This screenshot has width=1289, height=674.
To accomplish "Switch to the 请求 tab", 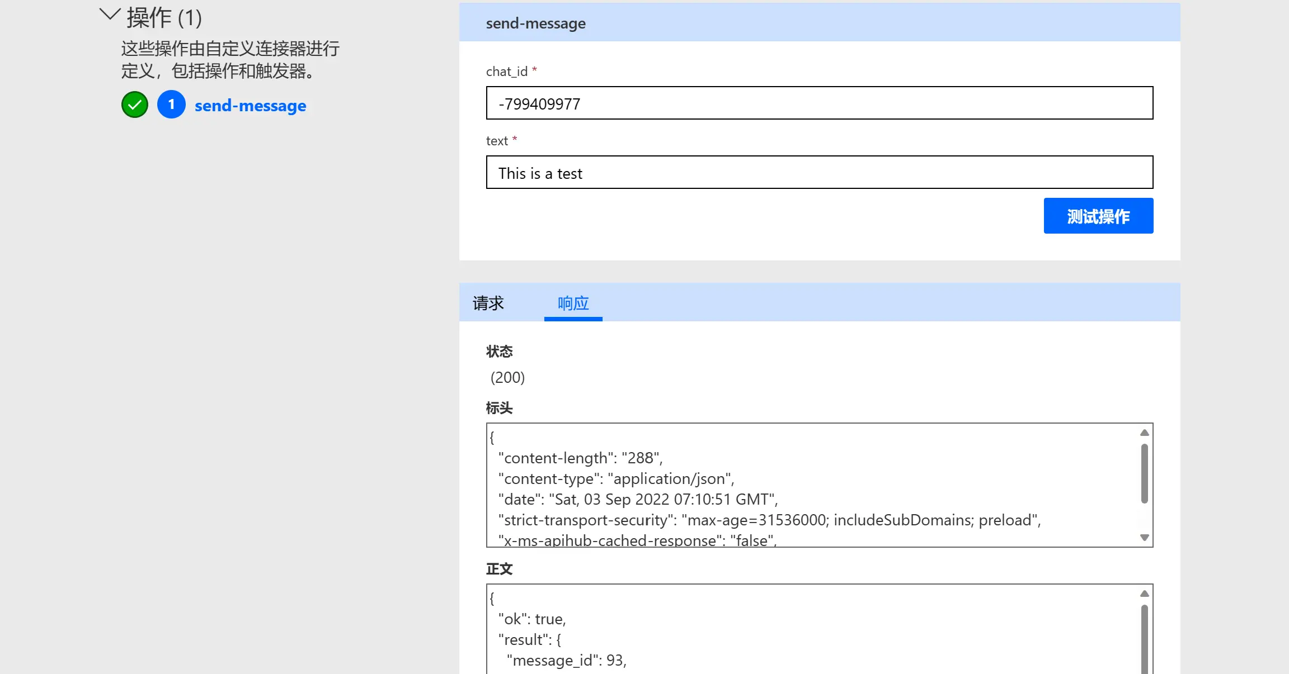I will point(488,303).
